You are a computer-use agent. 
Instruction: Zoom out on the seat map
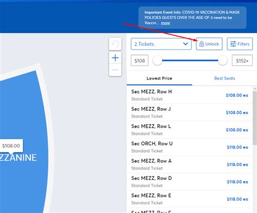[115, 70]
